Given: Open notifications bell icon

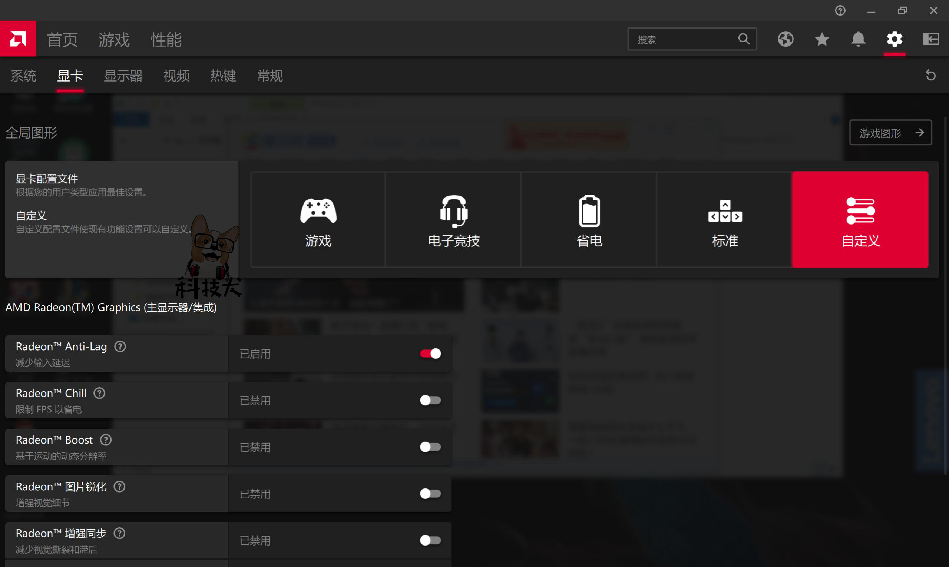Looking at the screenshot, I should [858, 39].
